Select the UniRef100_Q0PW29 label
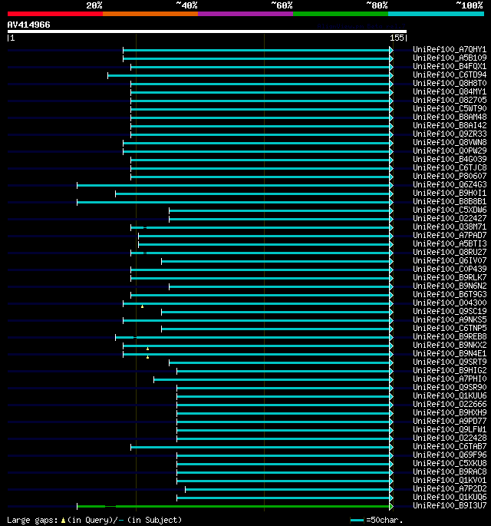491x526 pixels. point(450,151)
